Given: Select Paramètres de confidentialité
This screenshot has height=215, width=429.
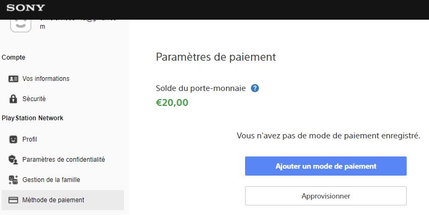Looking at the screenshot, I should [62, 160].
